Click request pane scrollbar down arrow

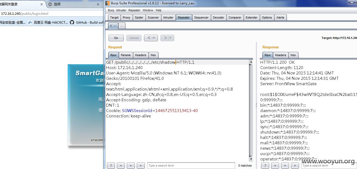pos(251,159)
